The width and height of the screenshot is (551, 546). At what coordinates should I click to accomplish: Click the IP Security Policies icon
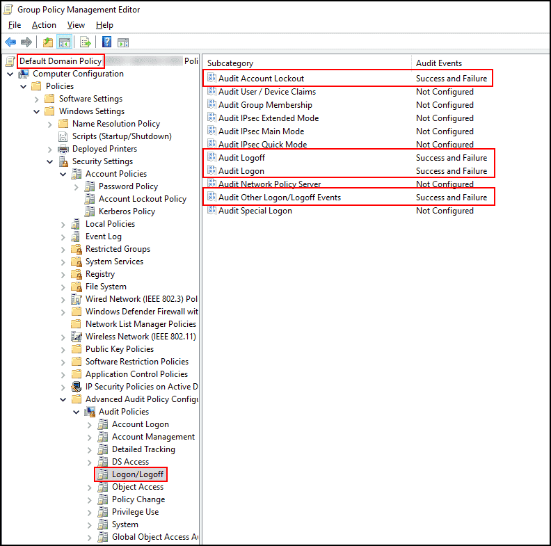(77, 387)
